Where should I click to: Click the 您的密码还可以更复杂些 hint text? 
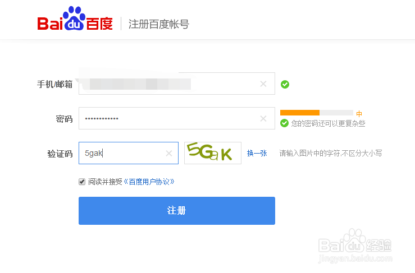(x=328, y=123)
